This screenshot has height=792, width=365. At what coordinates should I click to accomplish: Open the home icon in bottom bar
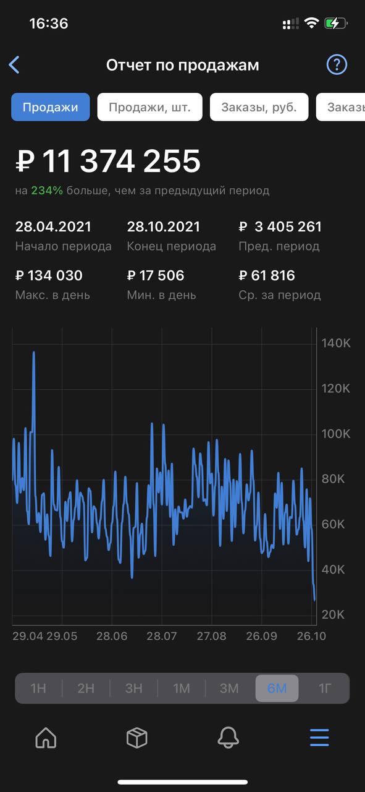46,738
